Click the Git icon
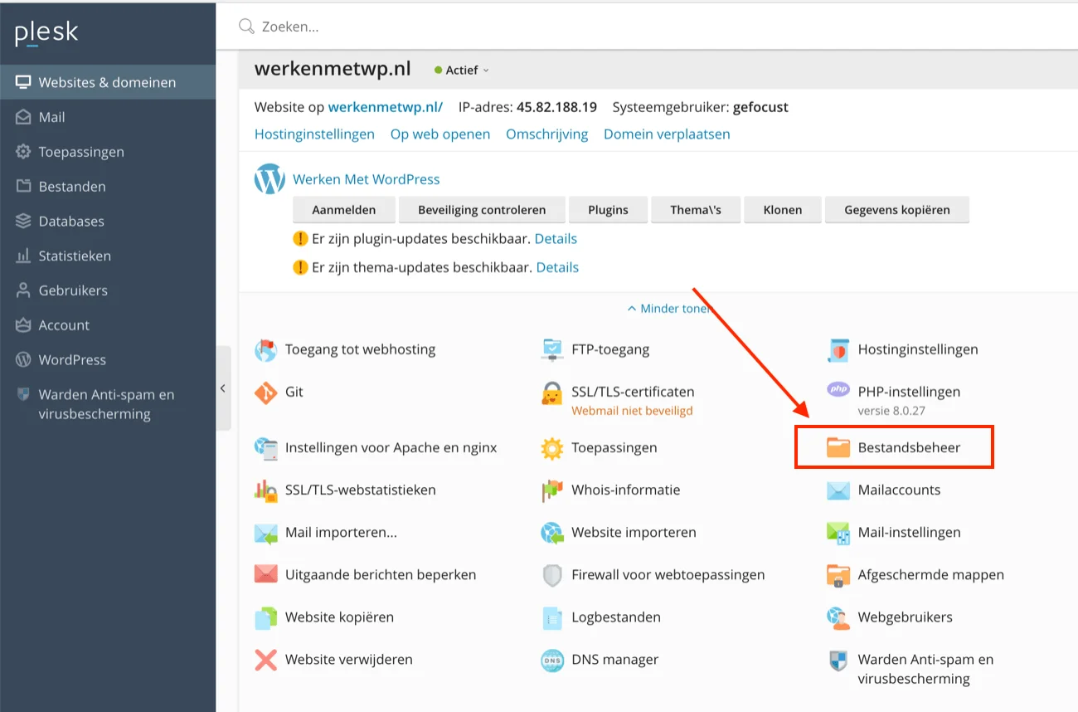This screenshot has height=712, width=1078. coord(265,393)
